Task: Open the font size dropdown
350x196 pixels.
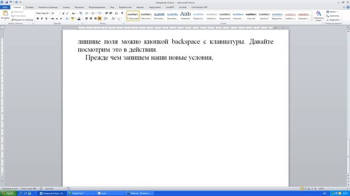Action: 60,13
